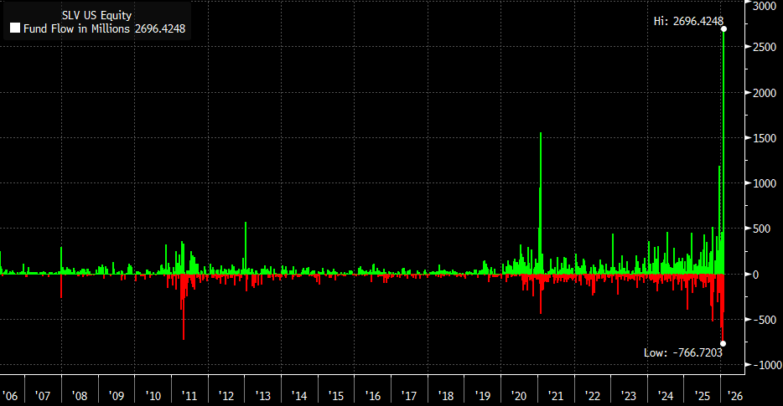Image resolution: width=783 pixels, height=406 pixels.
Task: Click the '11 x-axis year label
Action: tap(189, 396)
